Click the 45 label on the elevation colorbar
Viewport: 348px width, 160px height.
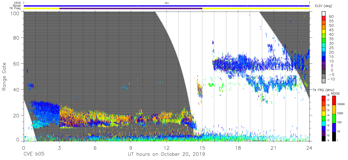coord(331,30)
